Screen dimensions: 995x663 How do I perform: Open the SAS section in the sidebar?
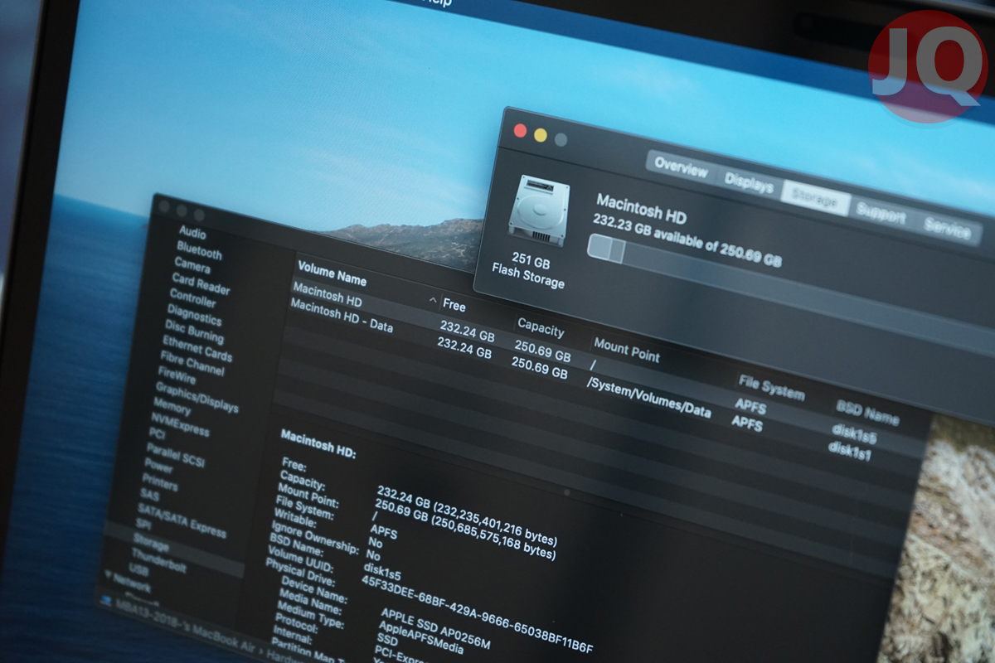(149, 495)
